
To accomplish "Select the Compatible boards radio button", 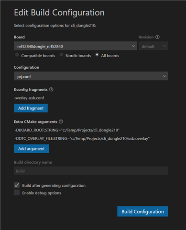I will click(17, 55).
